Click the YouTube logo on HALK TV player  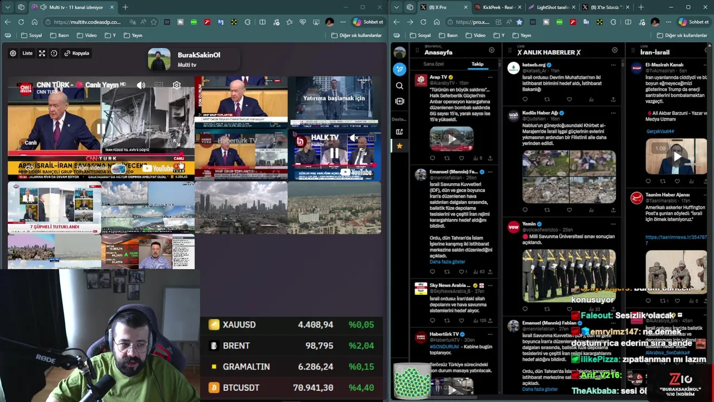coord(356,173)
